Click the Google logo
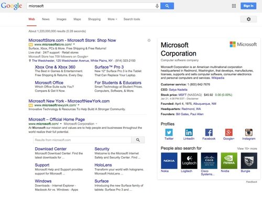 pyautogui.click(x=12, y=6)
